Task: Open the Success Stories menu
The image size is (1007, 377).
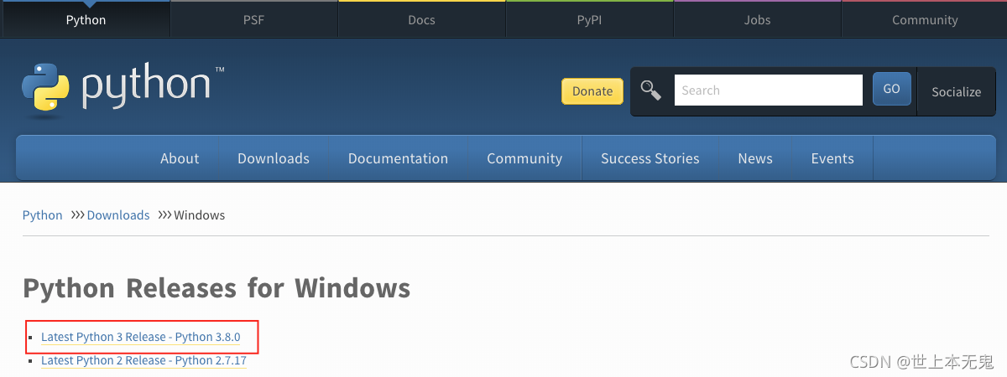Action: 650,158
